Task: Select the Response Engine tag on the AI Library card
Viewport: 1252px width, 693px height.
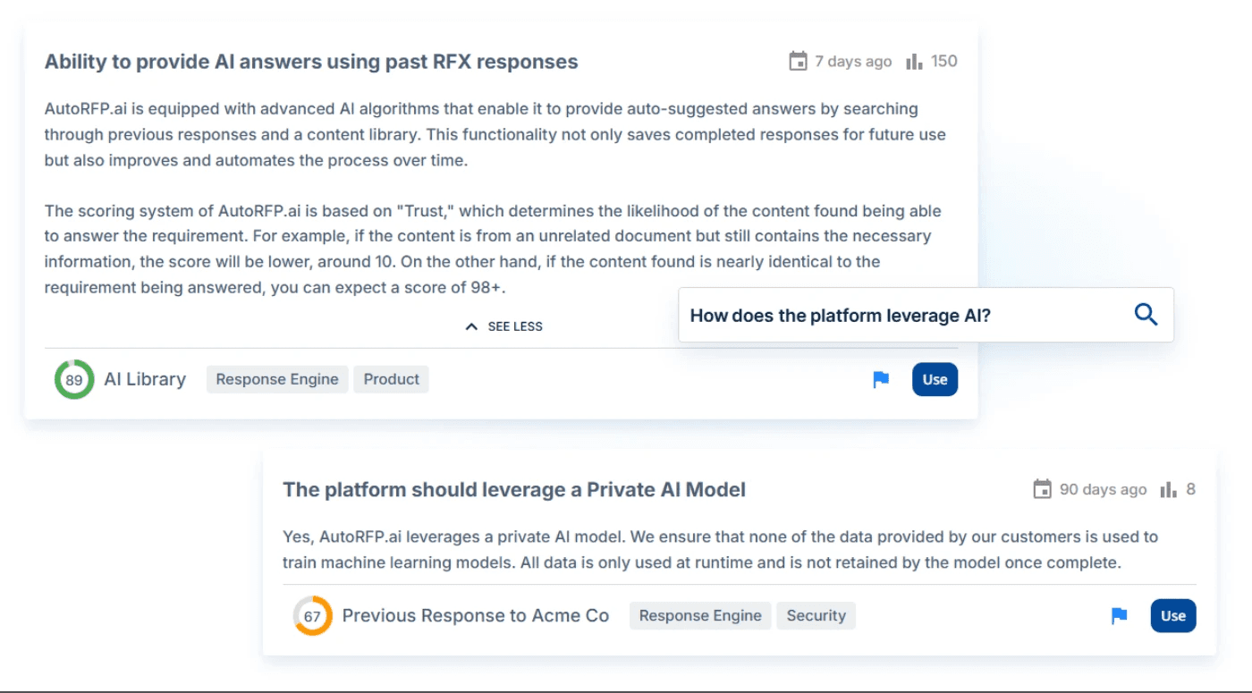Action: point(277,379)
